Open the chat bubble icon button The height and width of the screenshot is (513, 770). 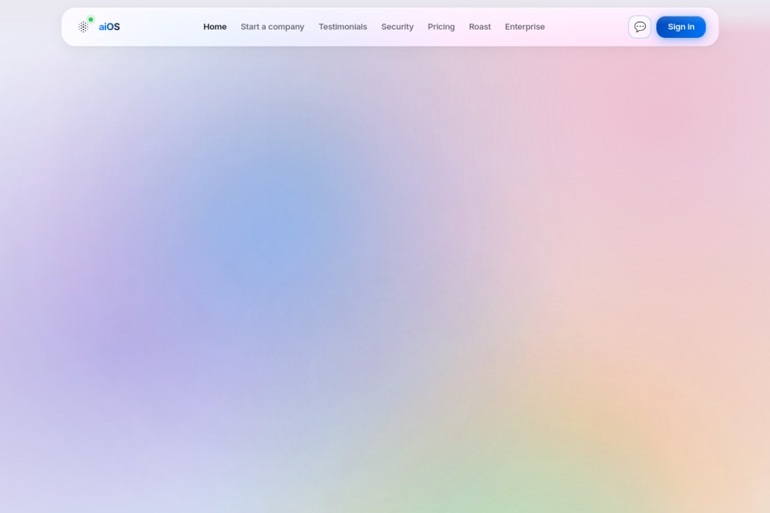639,27
